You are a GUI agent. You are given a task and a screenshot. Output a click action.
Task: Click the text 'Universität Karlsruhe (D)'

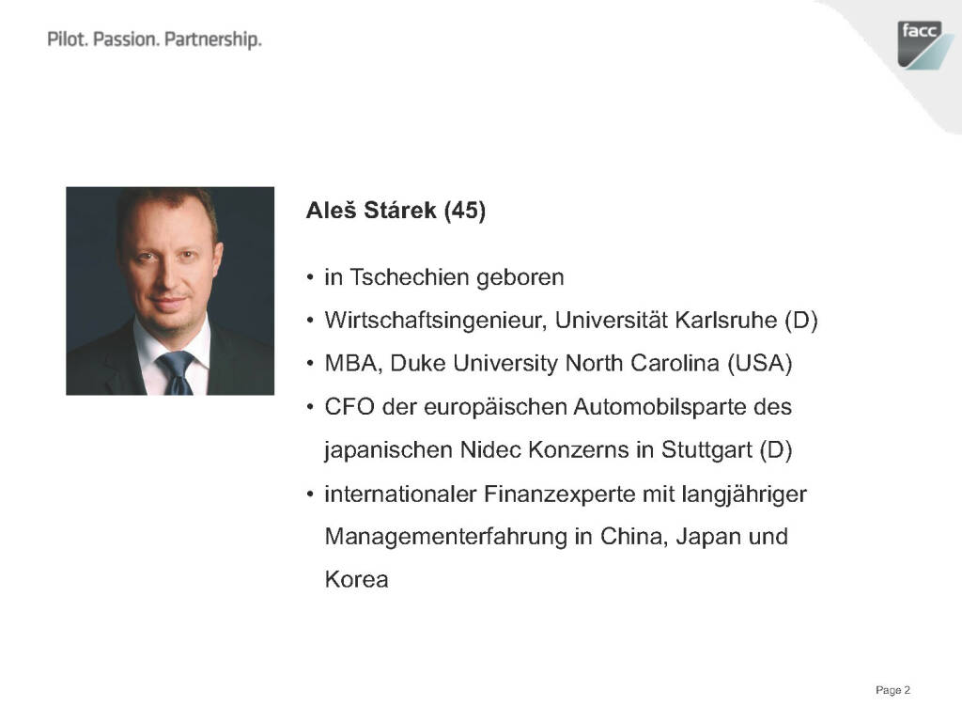click(x=687, y=321)
